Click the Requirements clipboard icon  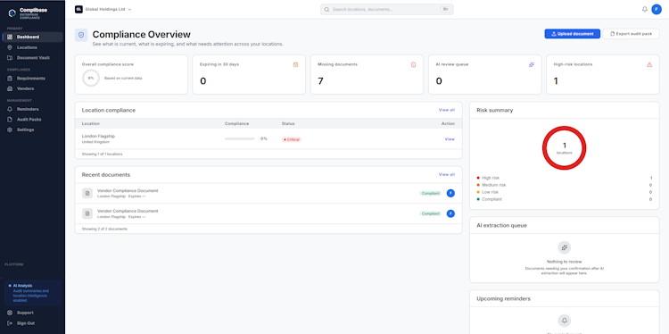(10, 79)
